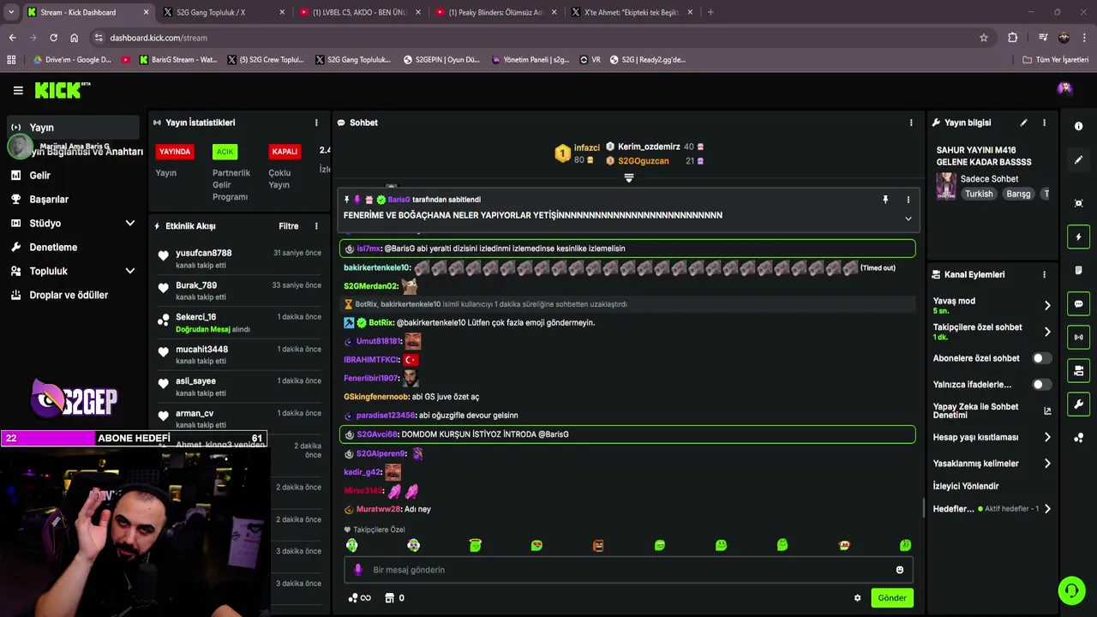Unpin the pinned chat message via pin icon
Image resolution: width=1097 pixels, height=617 pixels.
[x=885, y=200]
